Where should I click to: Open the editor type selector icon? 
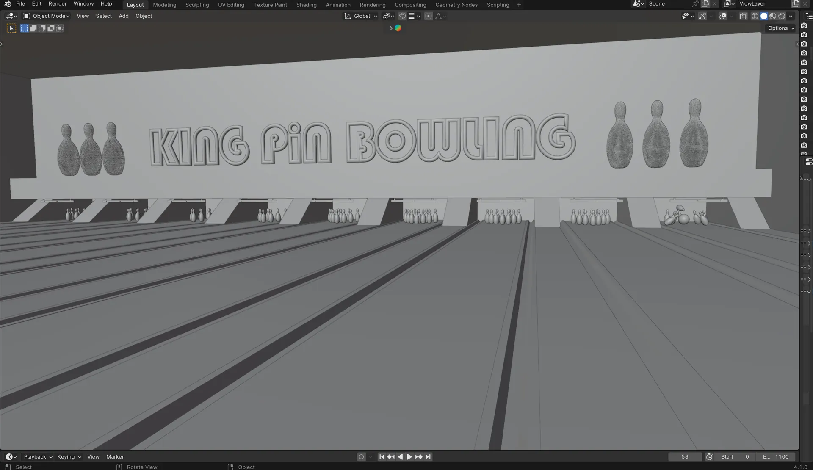pos(11,16)
